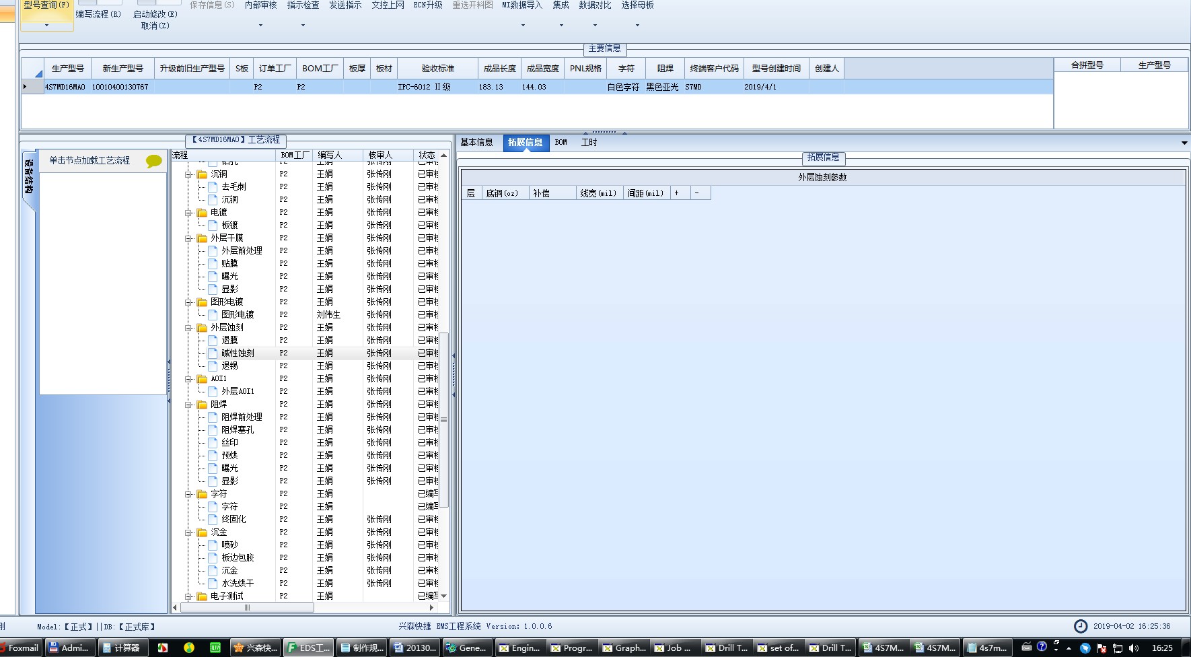This screenshot has width=1191, height=657.
Task: Collapse the 沉铜 tree node
Action: click(189, 174)
